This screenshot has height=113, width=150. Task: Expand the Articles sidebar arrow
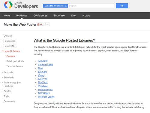2,91
